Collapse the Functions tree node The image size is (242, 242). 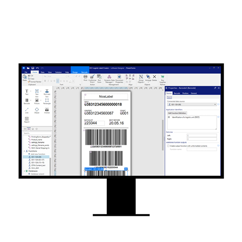[24, 151]
